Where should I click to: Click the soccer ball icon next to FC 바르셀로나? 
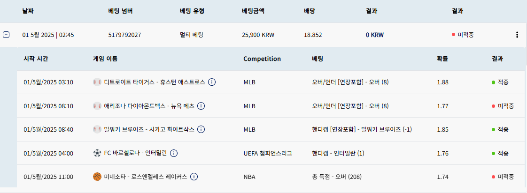97,153
